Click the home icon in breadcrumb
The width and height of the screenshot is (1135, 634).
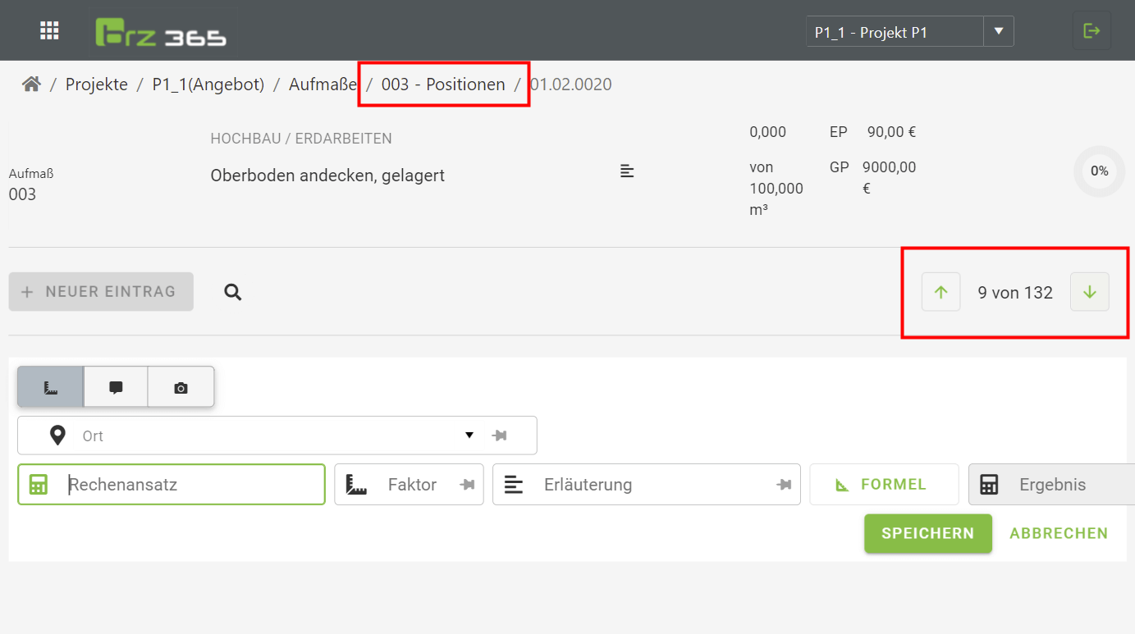click(x=31, y=84)
